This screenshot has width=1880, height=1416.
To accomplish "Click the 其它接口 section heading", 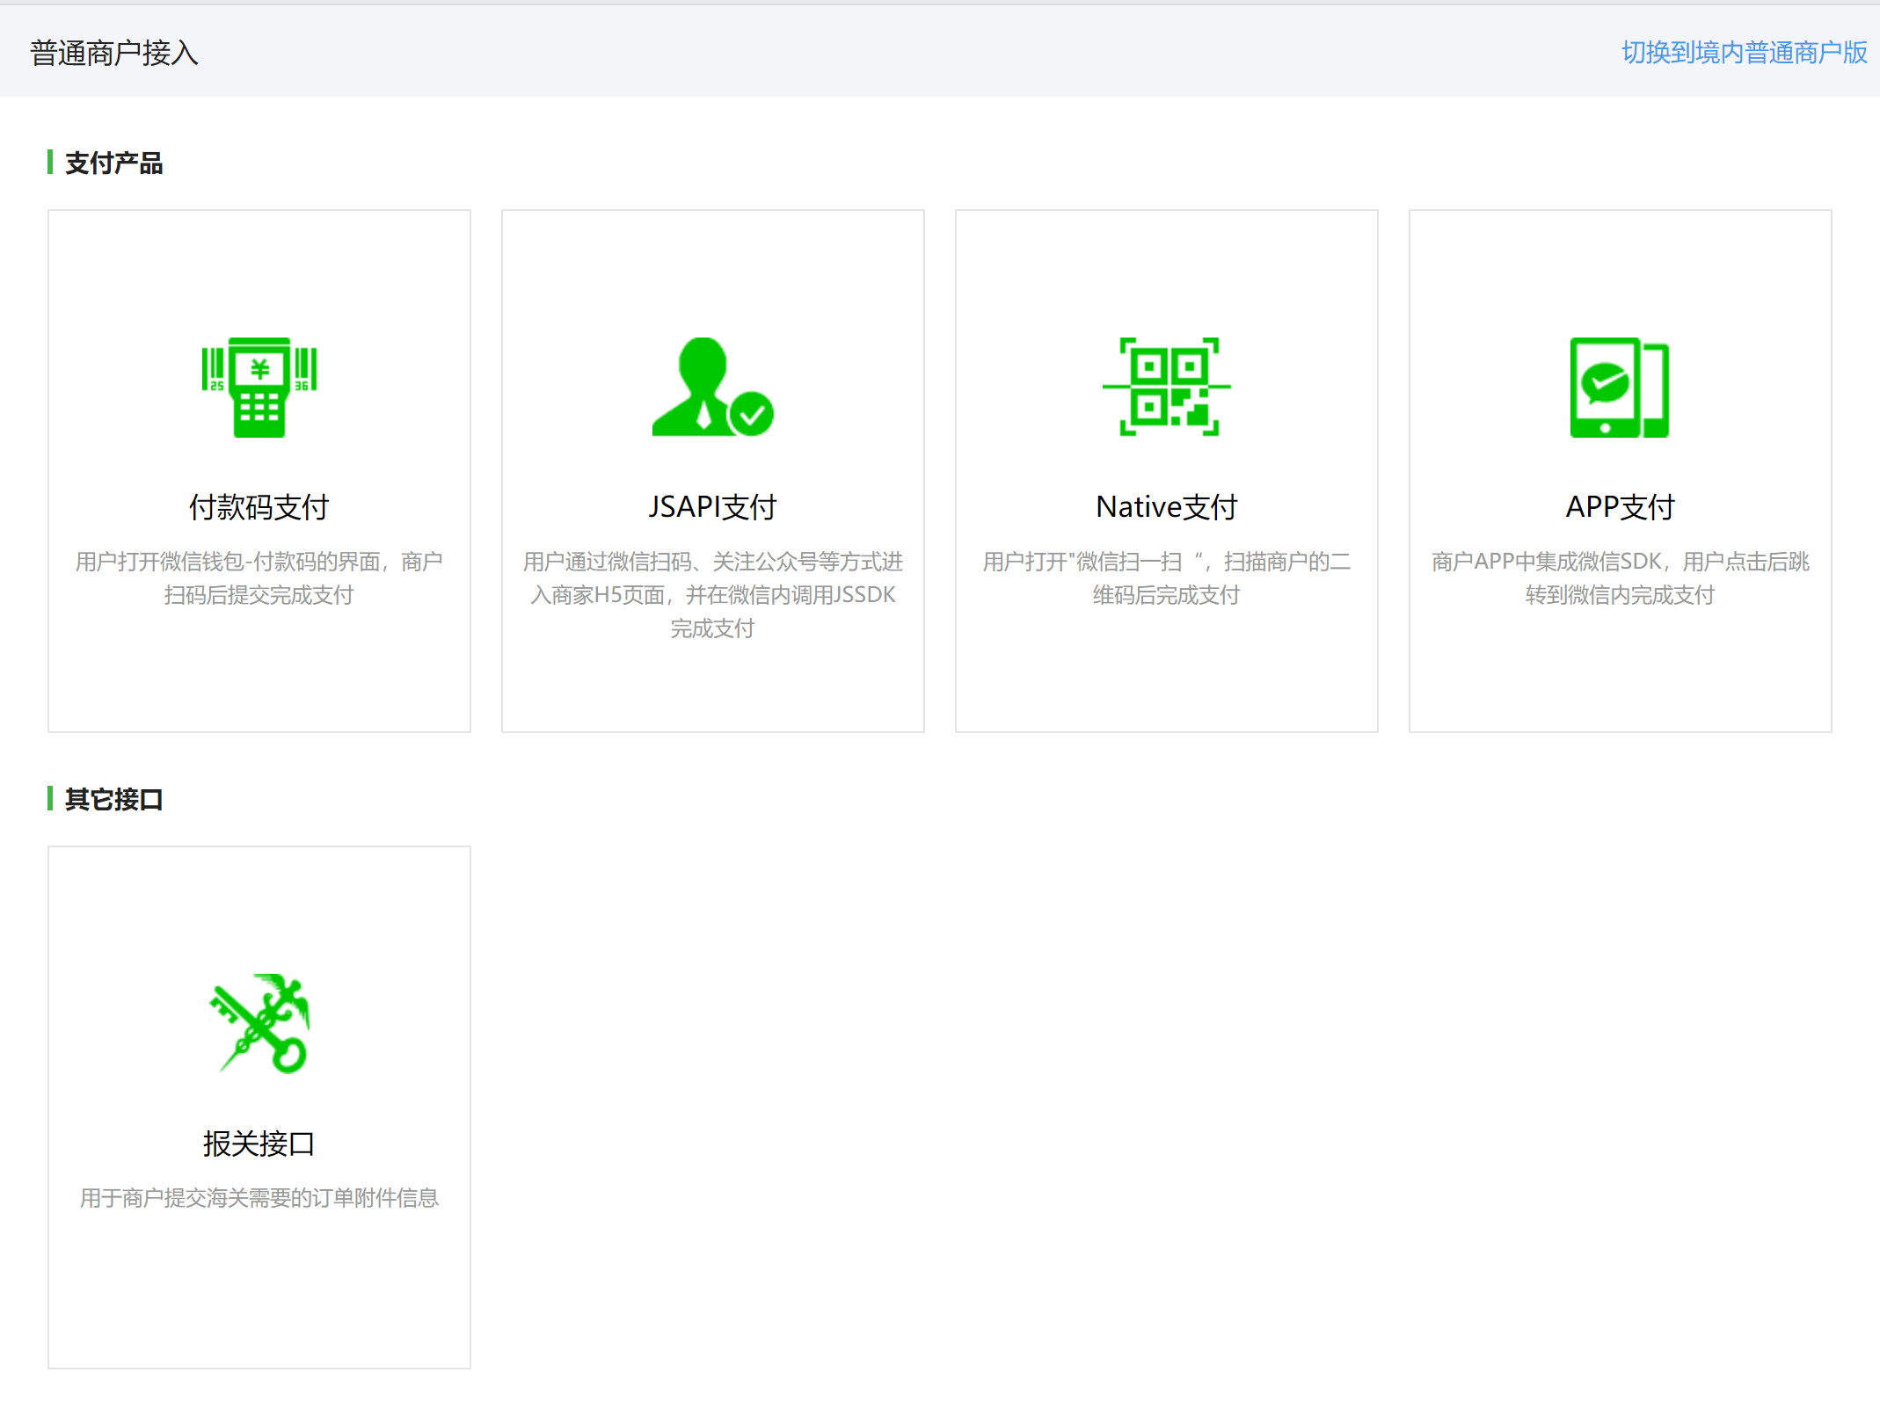I will pyautogui.click(x=113, y=800).
